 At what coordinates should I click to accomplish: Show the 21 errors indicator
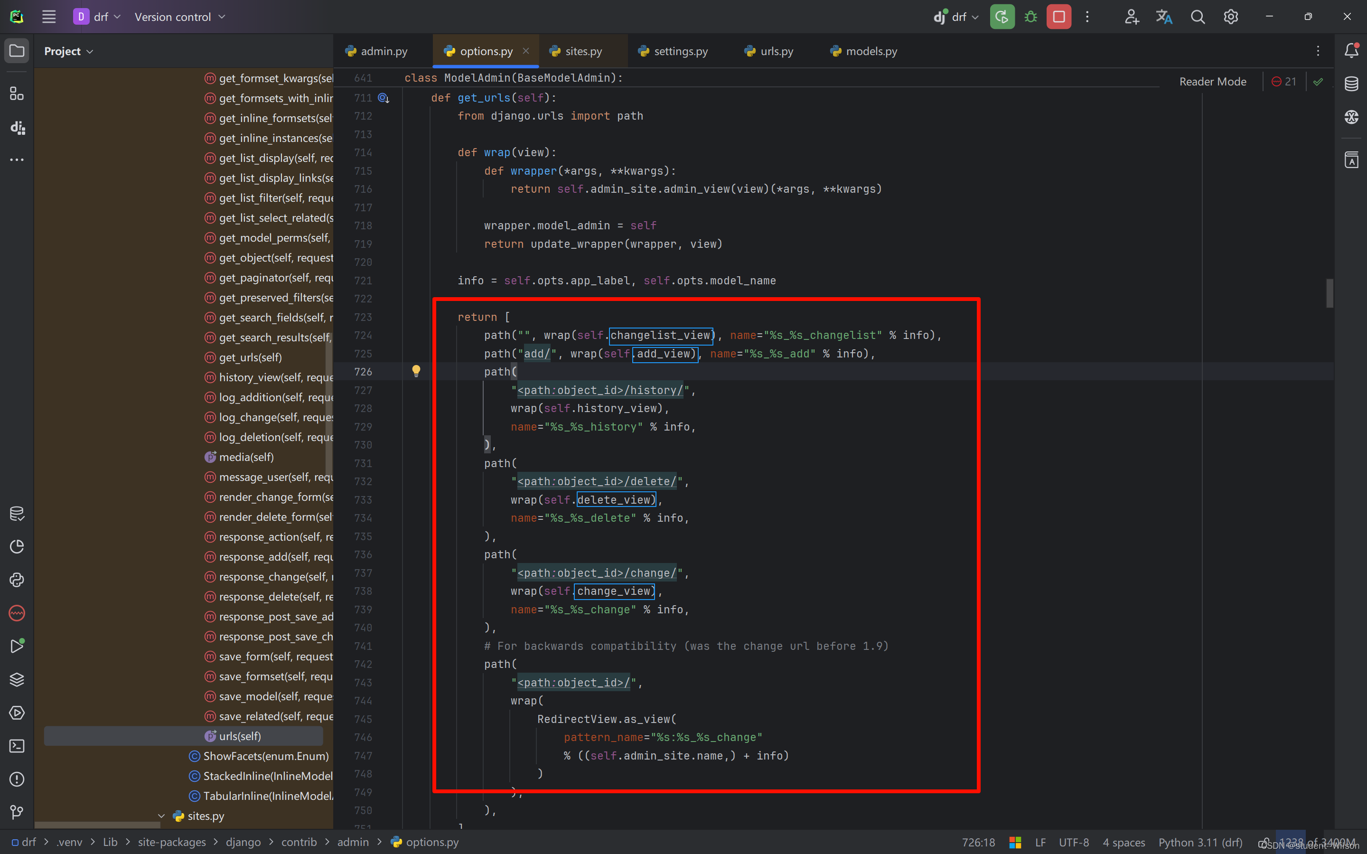(x=1284, y=81)
